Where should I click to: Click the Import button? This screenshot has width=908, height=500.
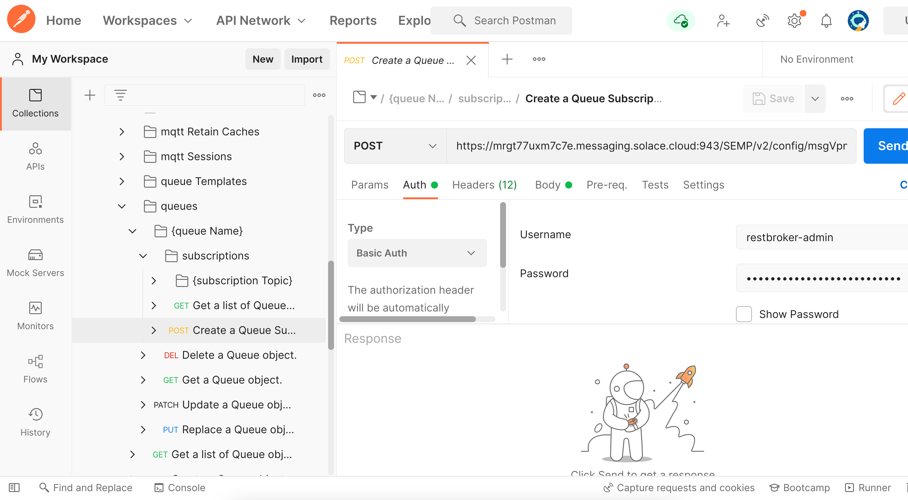306,59
